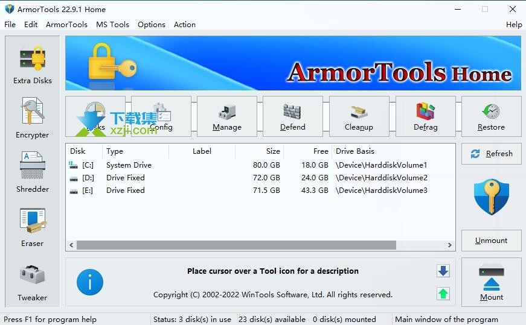Click the 18.0 GB free value

pyautogui.click(x=315, y=165)
